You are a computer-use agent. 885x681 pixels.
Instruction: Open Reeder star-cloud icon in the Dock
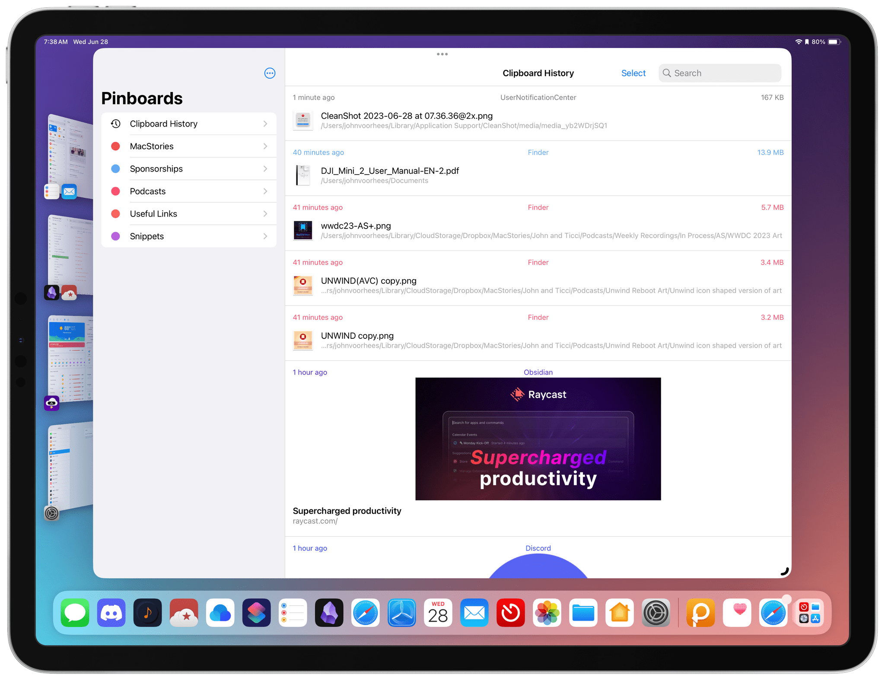pos(184,613)
